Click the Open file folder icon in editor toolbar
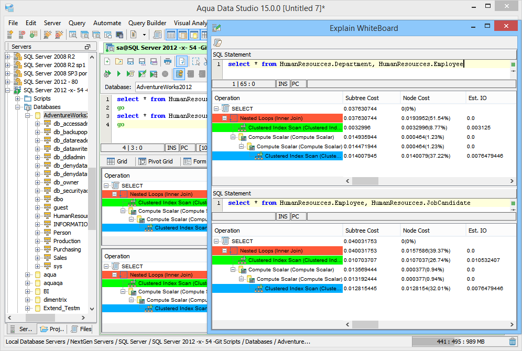The image size is (522, 351). (119, 61)
